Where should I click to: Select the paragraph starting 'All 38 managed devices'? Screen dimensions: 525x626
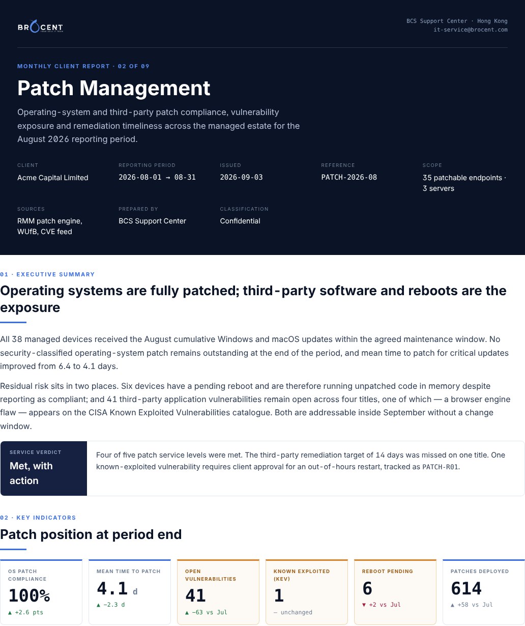(254, 352)
